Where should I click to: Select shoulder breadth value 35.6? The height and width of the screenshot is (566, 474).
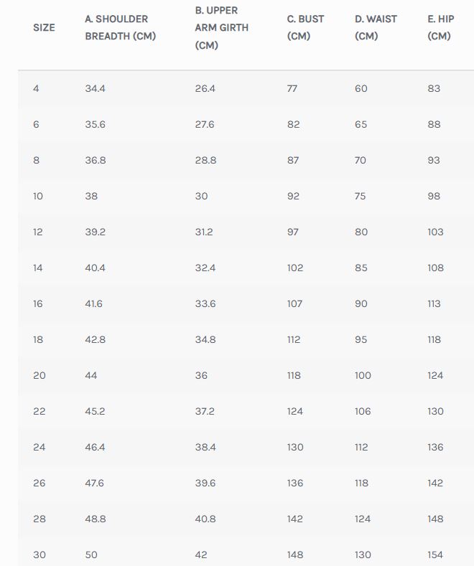pos(96,124)
